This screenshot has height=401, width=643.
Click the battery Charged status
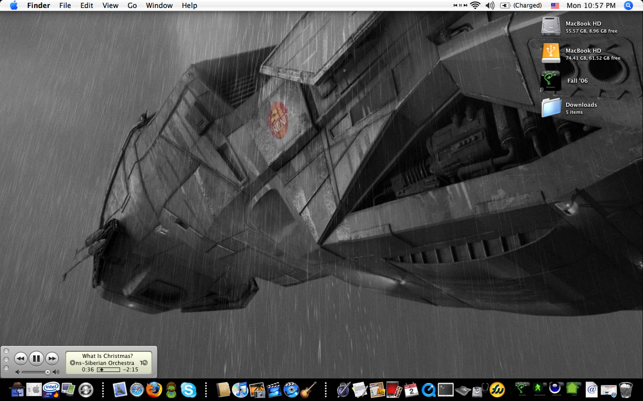[521, 6]
